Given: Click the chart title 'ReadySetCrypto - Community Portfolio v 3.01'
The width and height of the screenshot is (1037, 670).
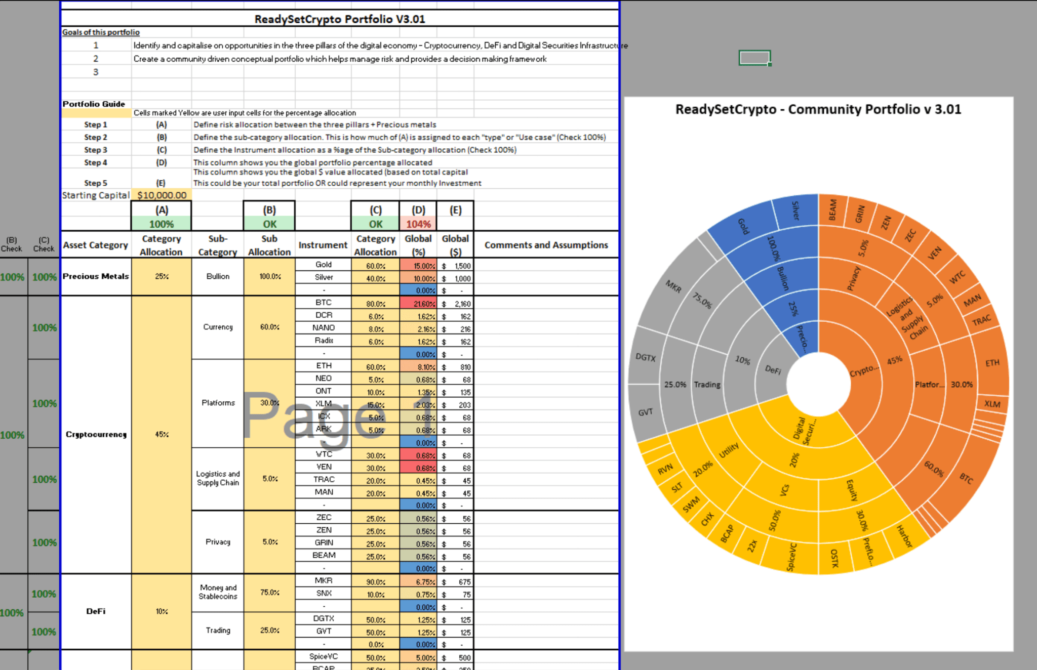Looking at the screenshot, I should [x=818, y=109].
